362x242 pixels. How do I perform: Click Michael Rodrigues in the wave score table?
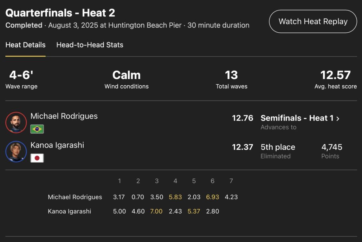tap(75, 197)
